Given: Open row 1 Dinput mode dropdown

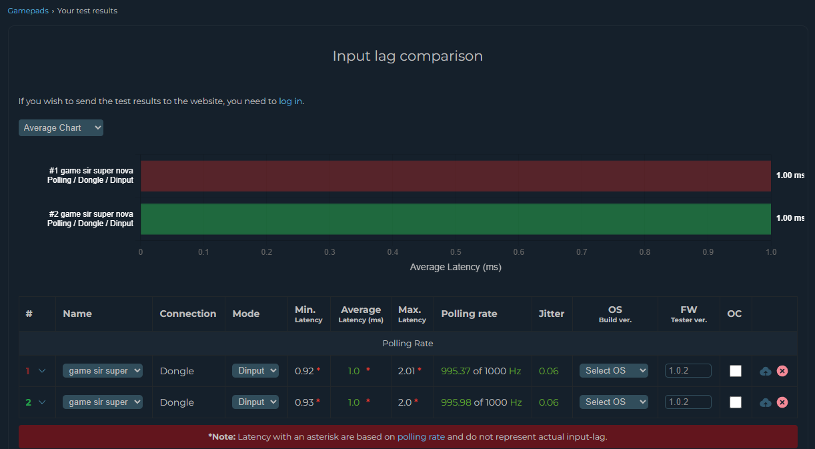Looking at the screenshot, I should 255,371.
